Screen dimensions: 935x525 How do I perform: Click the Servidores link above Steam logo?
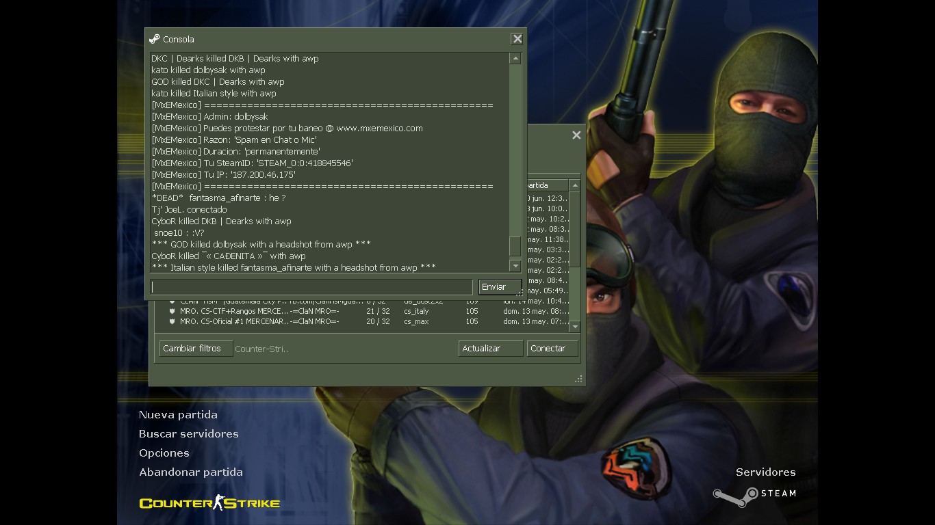tap(766, 472)
